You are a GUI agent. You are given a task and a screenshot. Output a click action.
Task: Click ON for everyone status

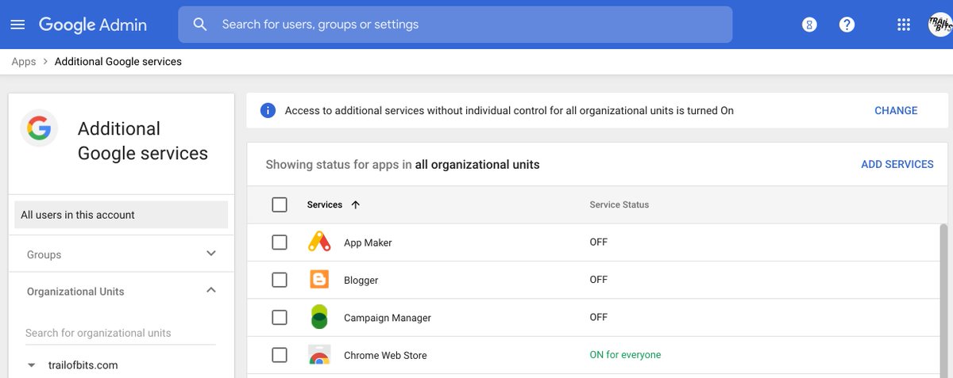click(x=625, y=355)
